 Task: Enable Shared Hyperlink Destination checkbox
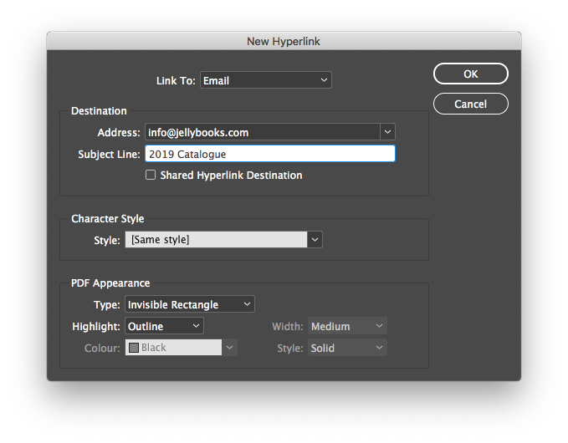[x=151, y=176]
